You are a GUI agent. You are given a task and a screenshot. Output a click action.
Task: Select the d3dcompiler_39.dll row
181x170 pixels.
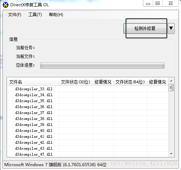pyautogui.click(x=88, y=125)
